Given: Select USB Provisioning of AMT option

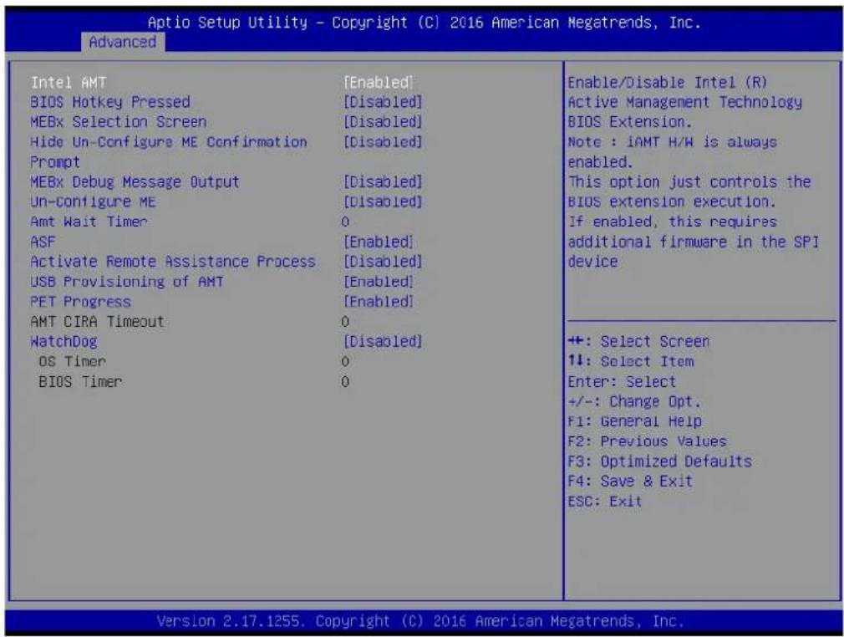Looking at the screenshot, I should pos(127,282).
